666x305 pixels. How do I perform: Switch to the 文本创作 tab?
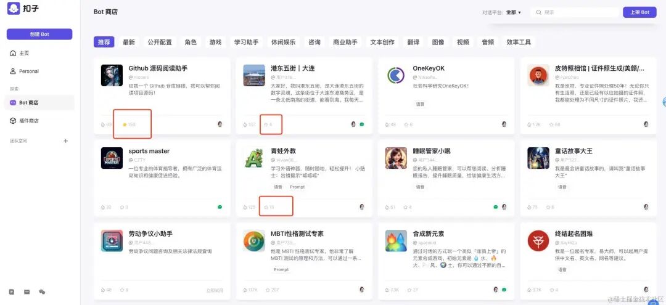382,42
